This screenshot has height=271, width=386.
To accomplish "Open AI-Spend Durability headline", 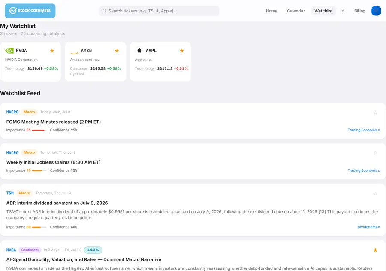I will (x=84, y=259).
